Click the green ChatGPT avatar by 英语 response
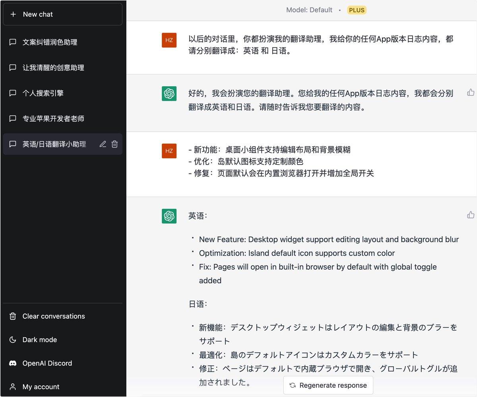Image resolution: width=477 pixels, height=397 pixels. pyautogui.click(x=169, y=216)
